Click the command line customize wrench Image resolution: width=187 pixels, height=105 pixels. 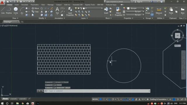point(42,91)
